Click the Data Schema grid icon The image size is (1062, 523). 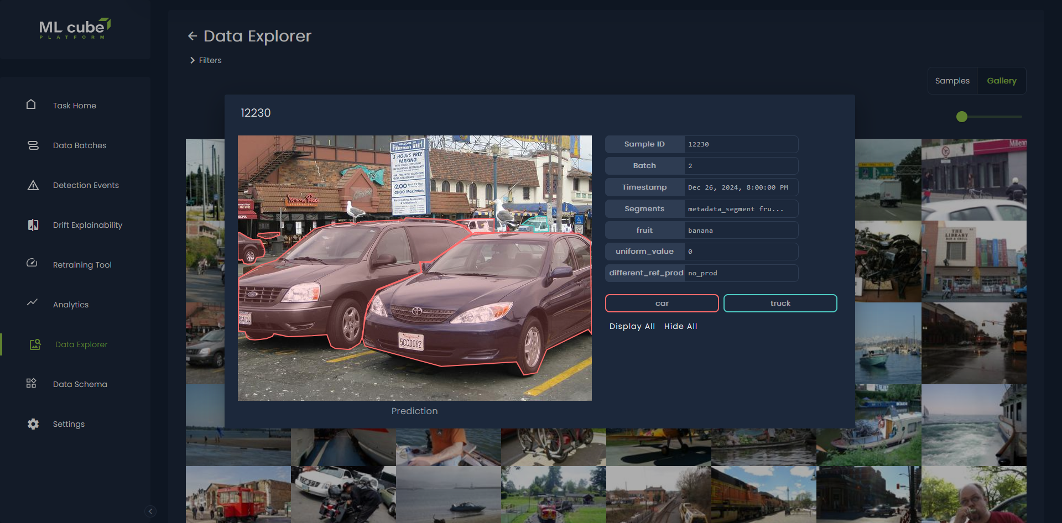(x=32, y=384)
